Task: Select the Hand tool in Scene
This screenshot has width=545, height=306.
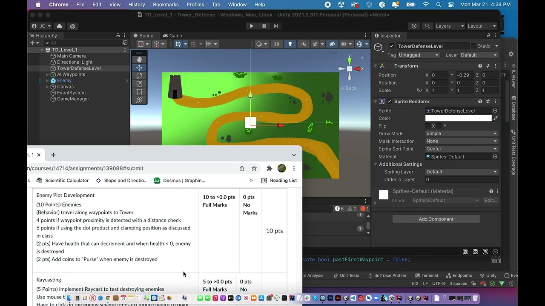Action: (139, 59)
